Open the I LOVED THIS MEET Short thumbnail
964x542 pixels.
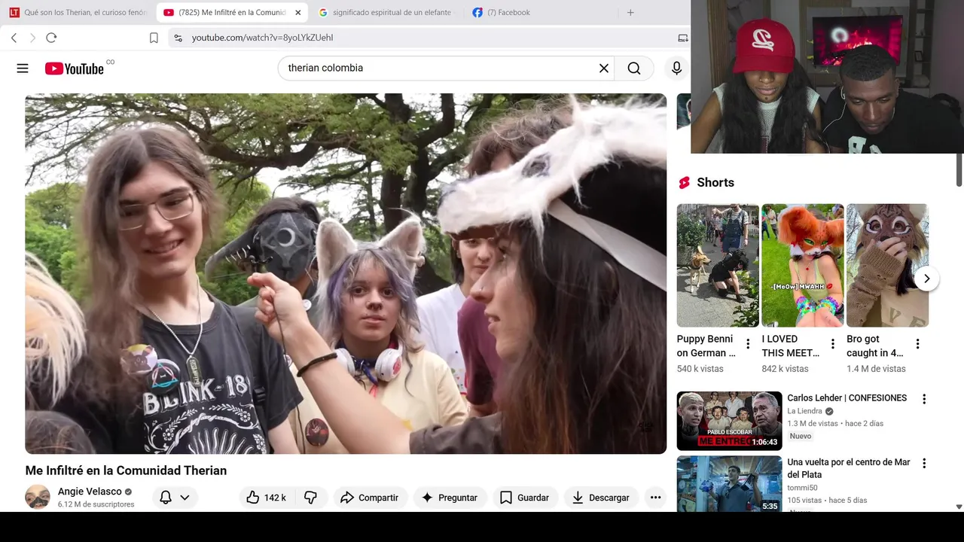803,265
